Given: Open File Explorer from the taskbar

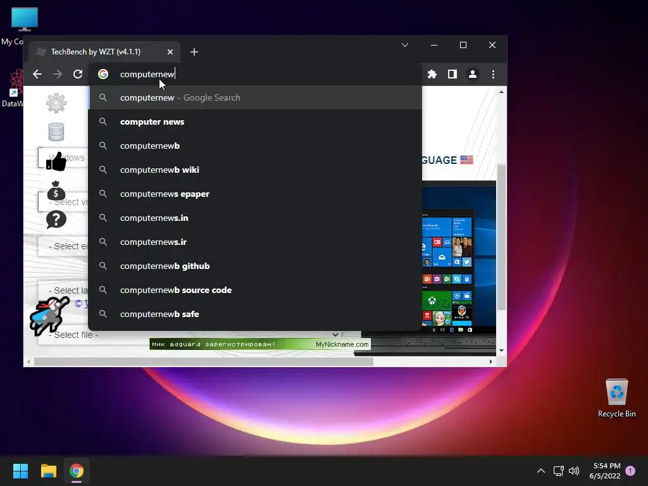Looking at the screenshot, I should (x=48, y=471).
